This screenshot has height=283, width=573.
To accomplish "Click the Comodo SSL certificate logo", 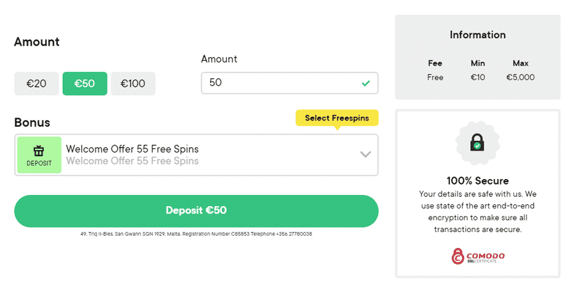I will pos(478,257).
